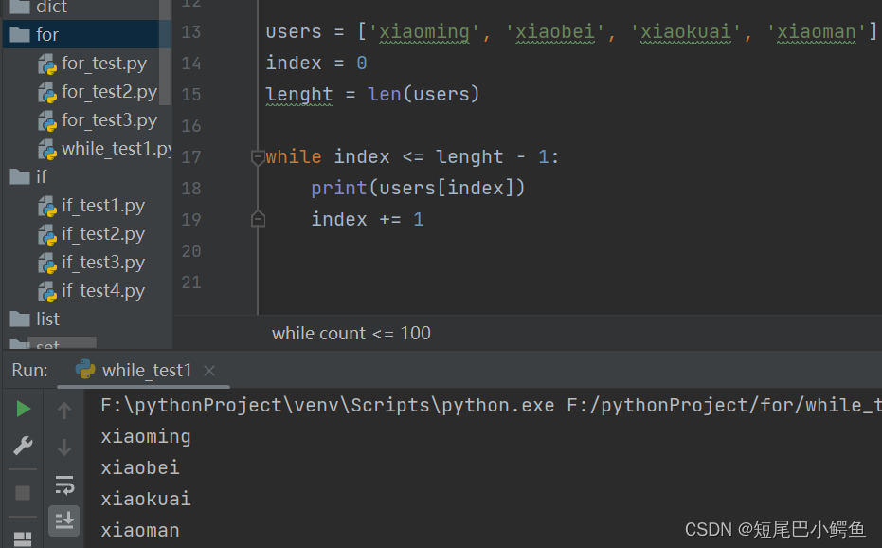
Task: Open if_test2.py file
Action: pos(103,234)
